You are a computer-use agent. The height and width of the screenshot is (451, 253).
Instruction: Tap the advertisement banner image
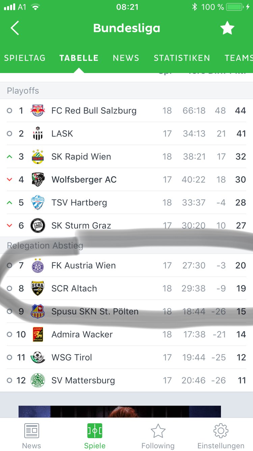[120, 411]
